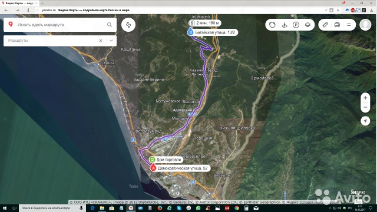Toggle the traffic layer icon
Viewport: 377px width, 212px height.
click(x=272, y=25)
